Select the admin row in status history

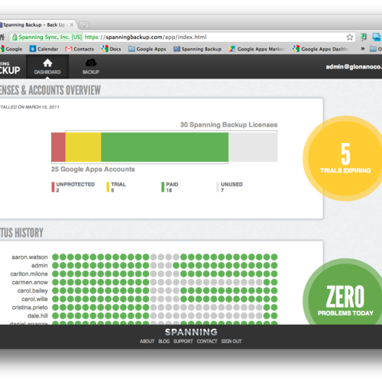(x=40, y=266)
